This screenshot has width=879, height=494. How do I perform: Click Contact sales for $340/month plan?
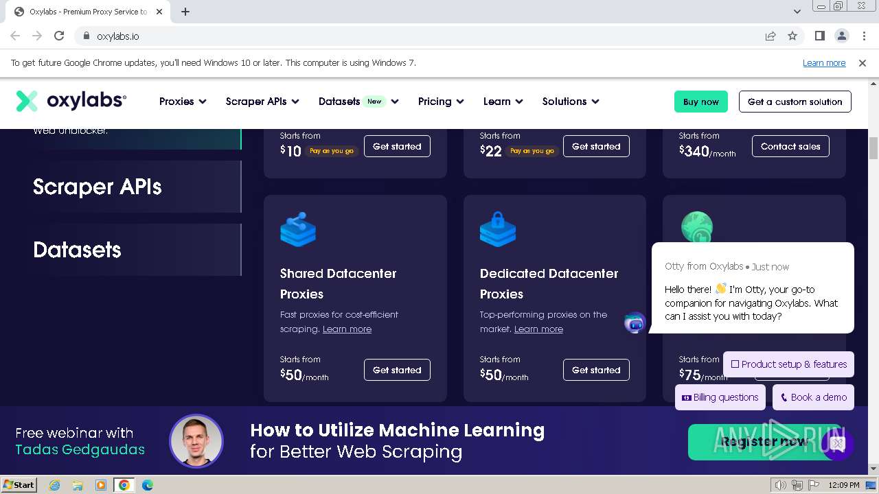[790, 146]
